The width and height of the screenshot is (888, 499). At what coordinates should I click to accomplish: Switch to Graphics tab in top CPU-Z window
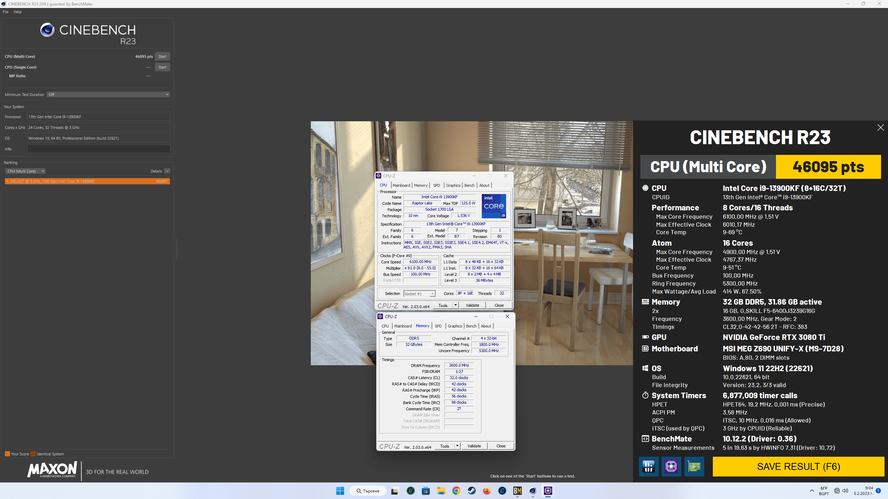point(453,185)
